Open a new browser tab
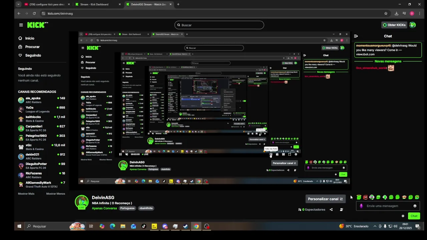Image resolution: width=427 pixels, height=240 pixels. pyautogui.click(x=178, y=4)
